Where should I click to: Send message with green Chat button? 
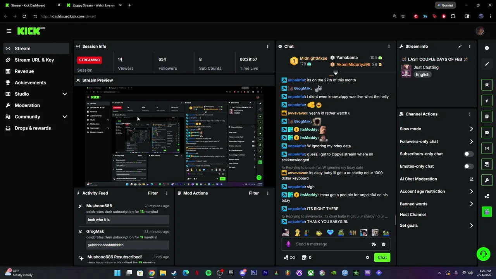tap(382, 257)
